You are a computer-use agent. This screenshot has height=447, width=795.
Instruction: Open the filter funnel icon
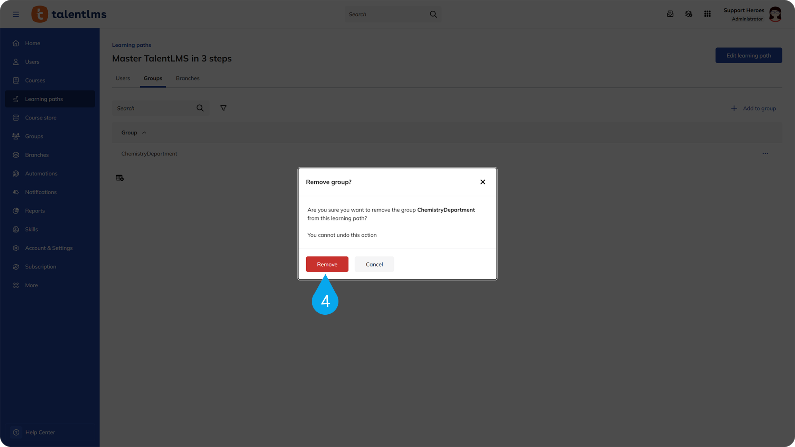click(223, 108)
